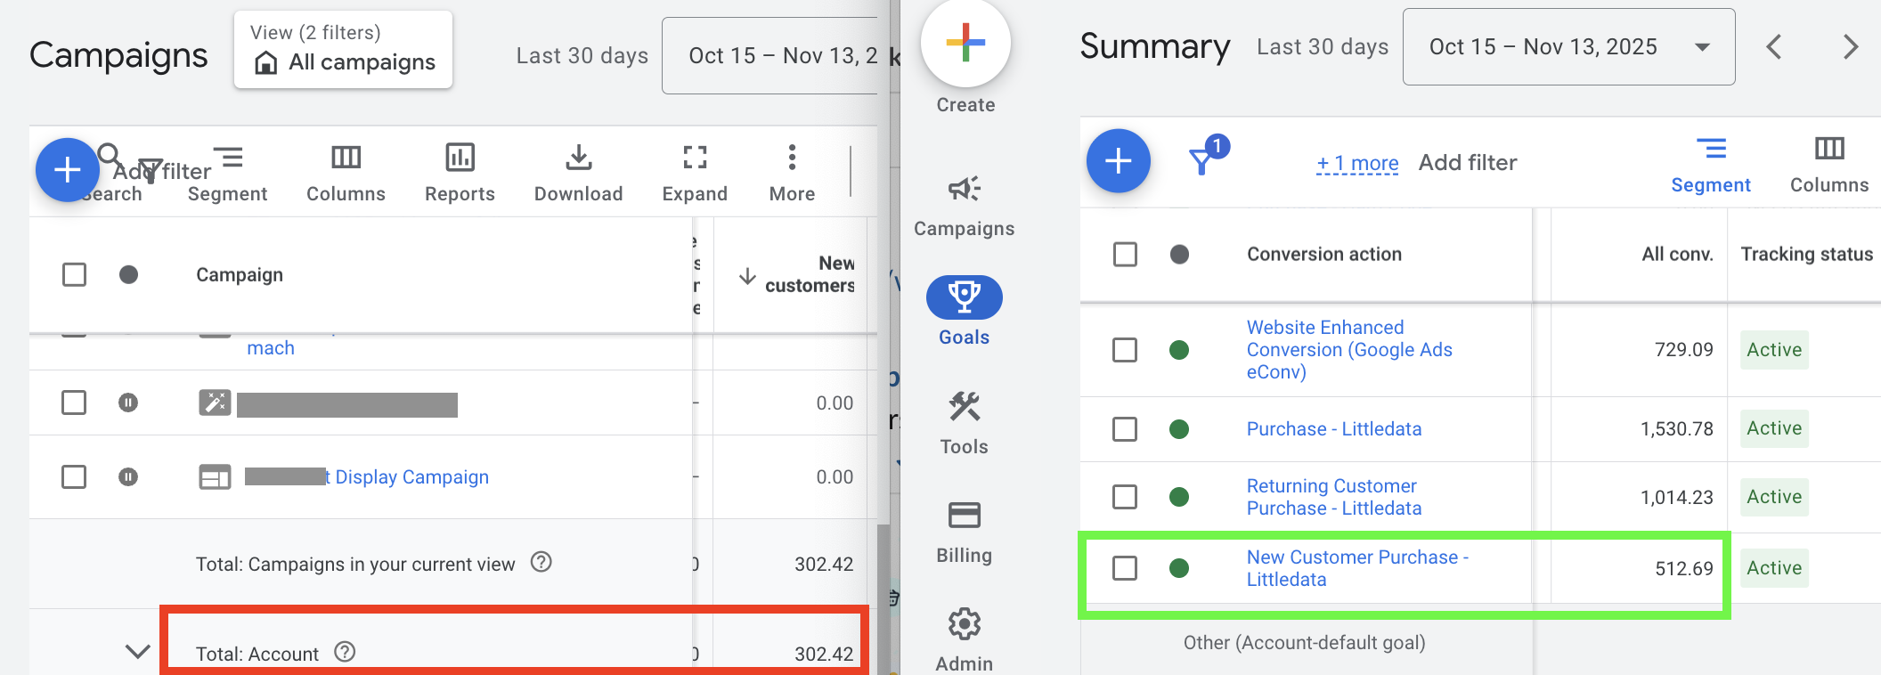Open the More options menu

pos(792,174)
